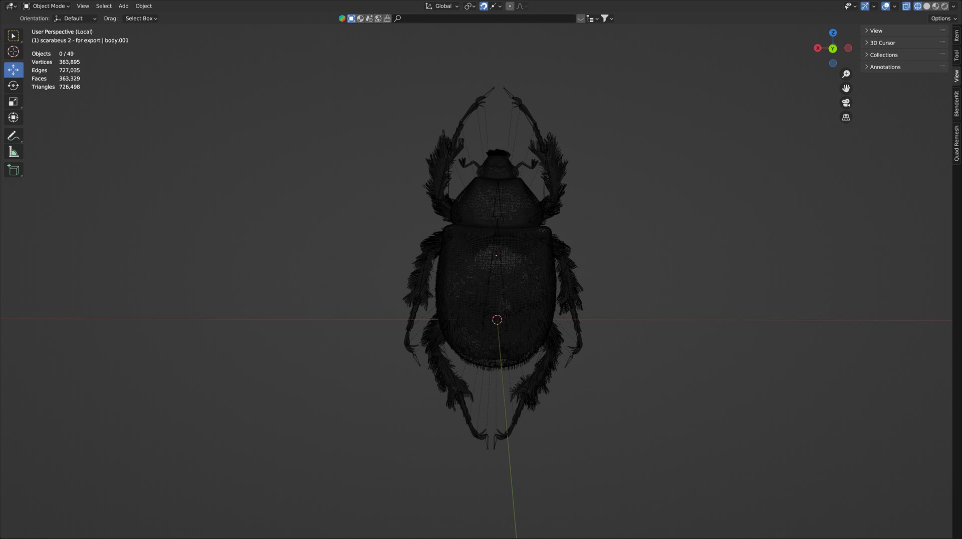Toggle viewport gizmos visibility
962x539 pixels.
tap(865, 6)
